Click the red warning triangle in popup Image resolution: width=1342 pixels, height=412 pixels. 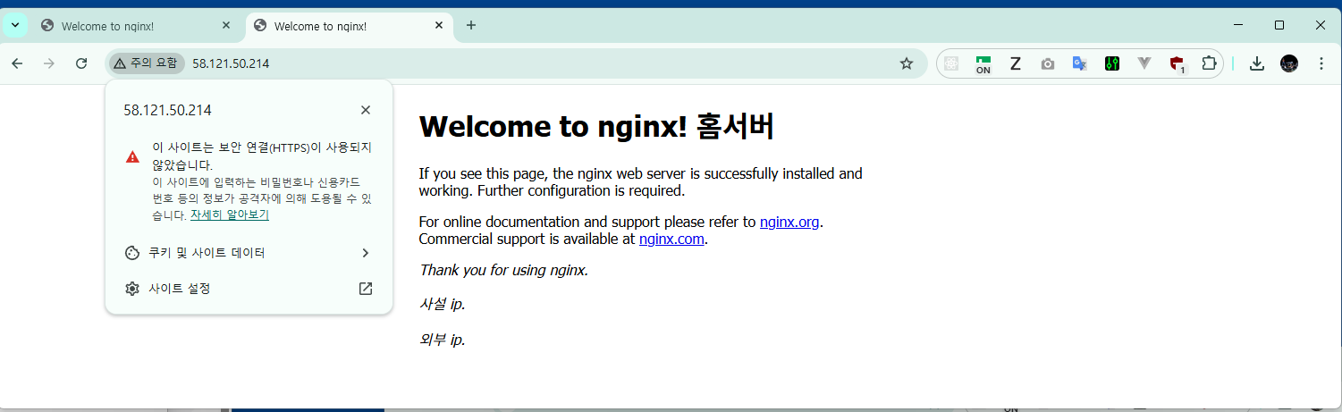[x=132, y=156]
